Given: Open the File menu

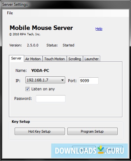Looking at the screenshot, I should pos(10,13).
